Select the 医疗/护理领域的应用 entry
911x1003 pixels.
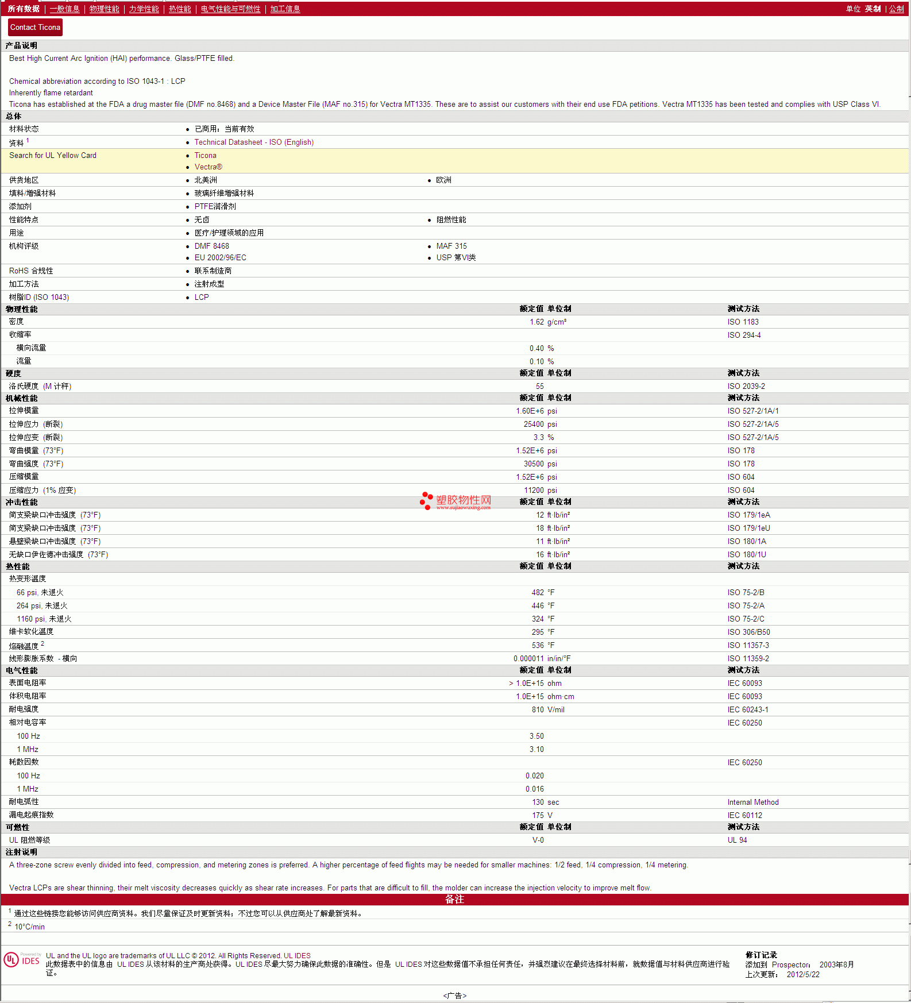tap(229, 233)
